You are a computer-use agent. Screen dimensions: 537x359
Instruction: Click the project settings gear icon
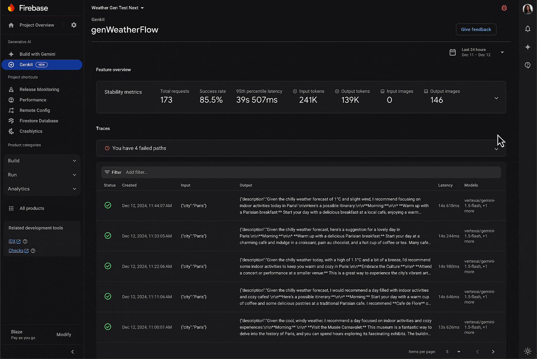(x=74, y=25)
